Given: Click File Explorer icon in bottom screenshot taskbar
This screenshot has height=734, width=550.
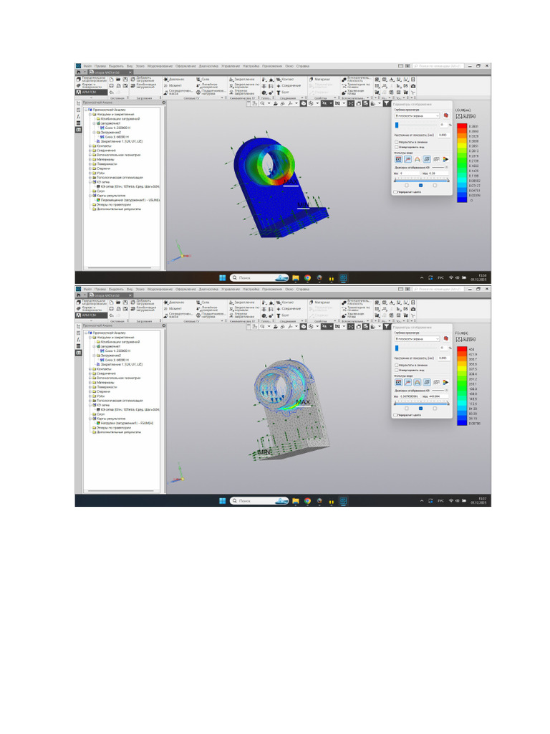Looking at the screenshot, I should pos(296,501).
